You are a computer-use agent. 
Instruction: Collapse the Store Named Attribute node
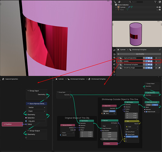pos(28,104)
